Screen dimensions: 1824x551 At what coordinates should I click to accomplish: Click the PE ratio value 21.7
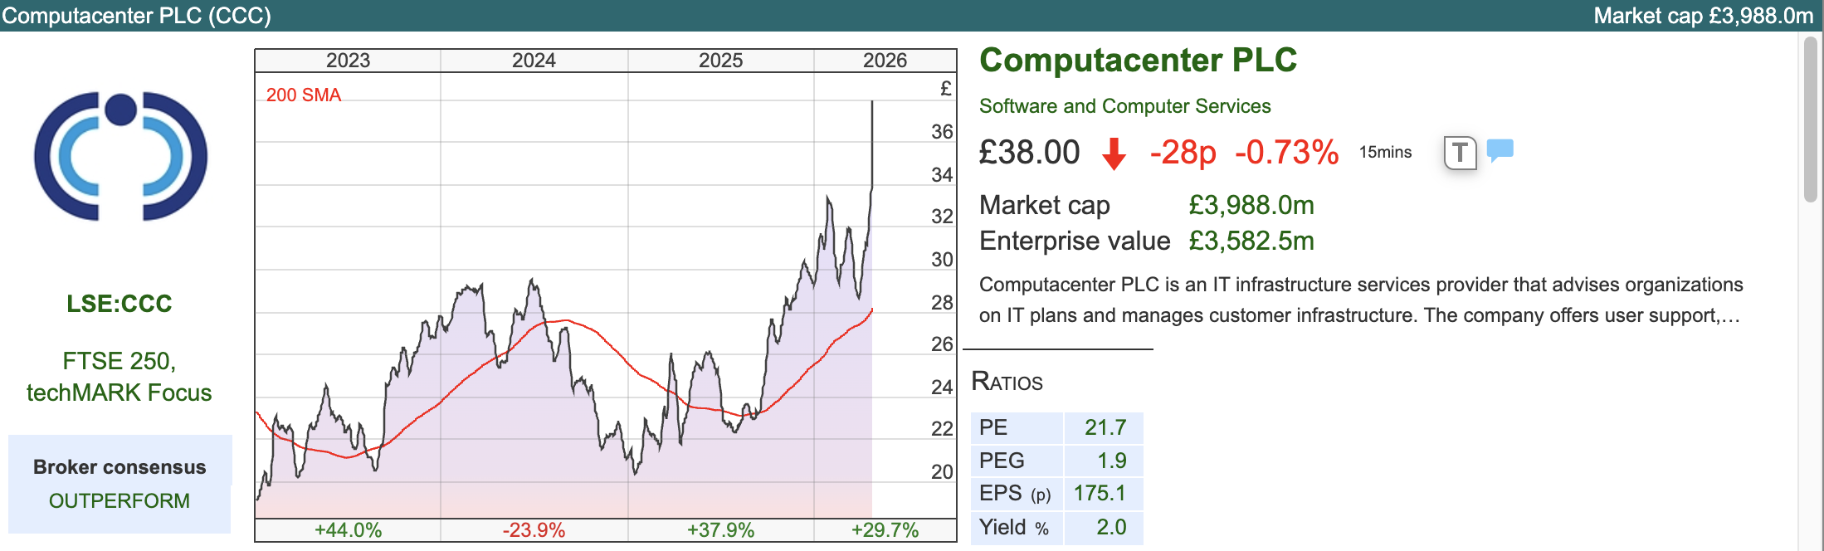point(1105,427)
